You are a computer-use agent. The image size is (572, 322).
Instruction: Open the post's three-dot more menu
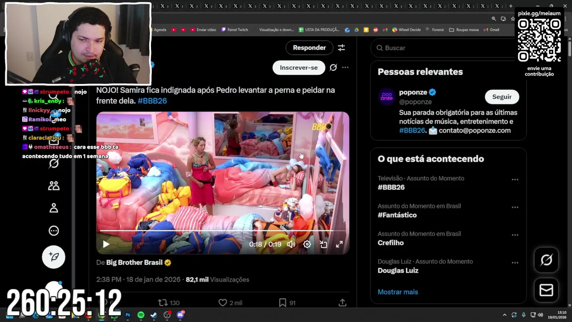(x=345, y=68)
